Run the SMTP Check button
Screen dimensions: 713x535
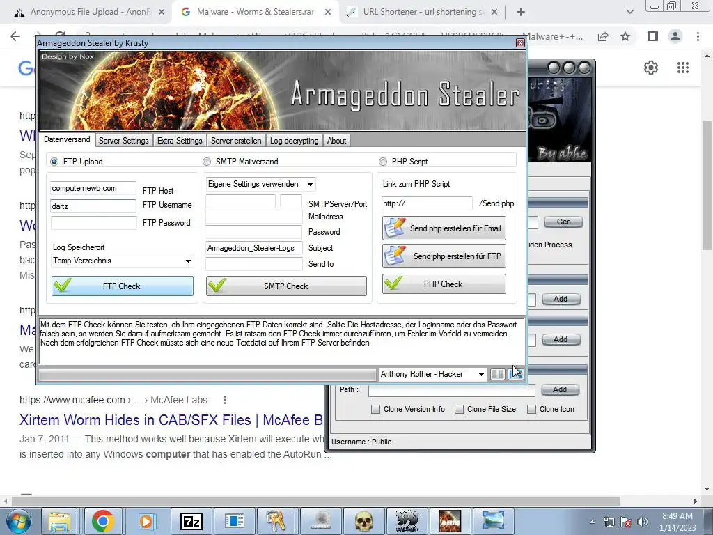coord(286,286)
